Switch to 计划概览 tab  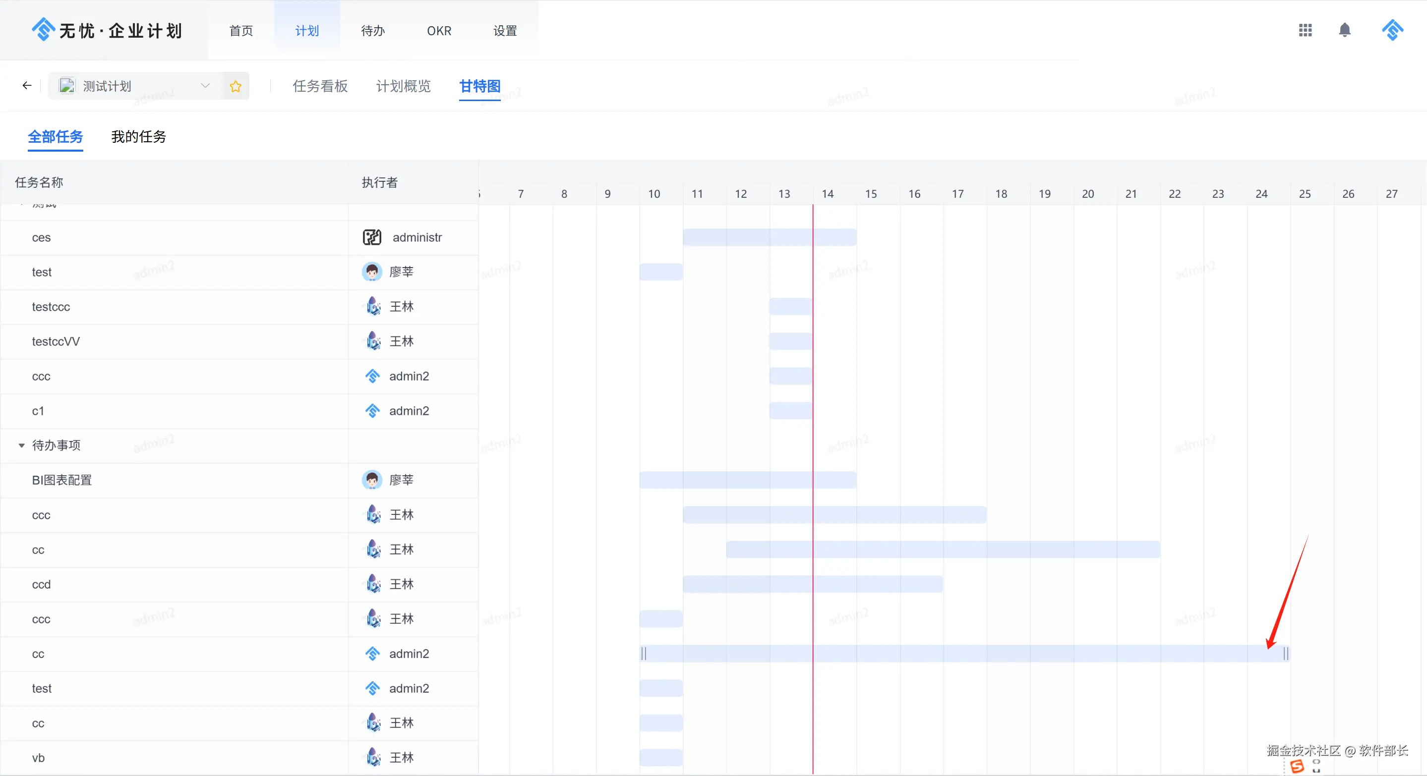(x=403, y=86)
